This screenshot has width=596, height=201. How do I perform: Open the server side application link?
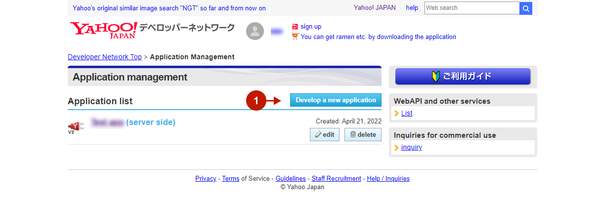click(133, 122)
